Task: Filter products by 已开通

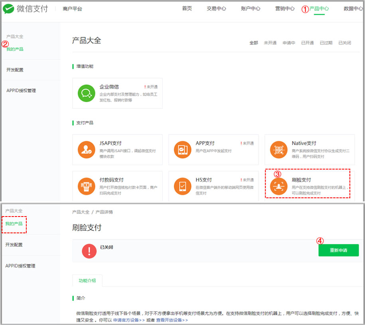Action: click(308, 43)
